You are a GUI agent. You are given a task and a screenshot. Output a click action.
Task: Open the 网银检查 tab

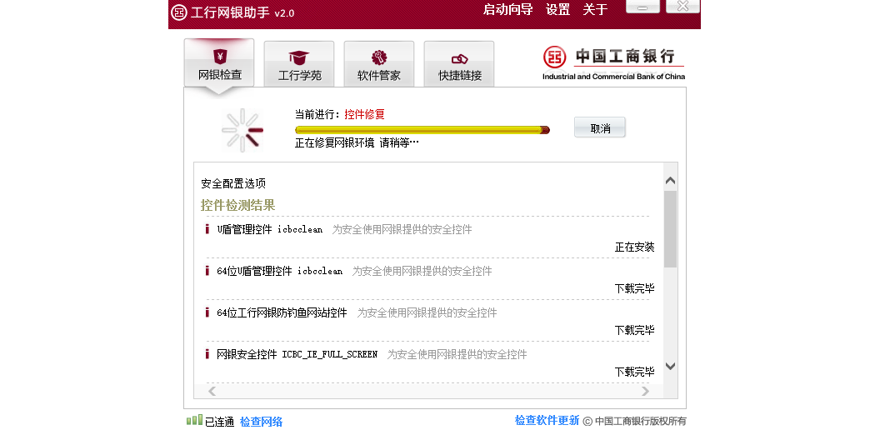pos(219,62)
